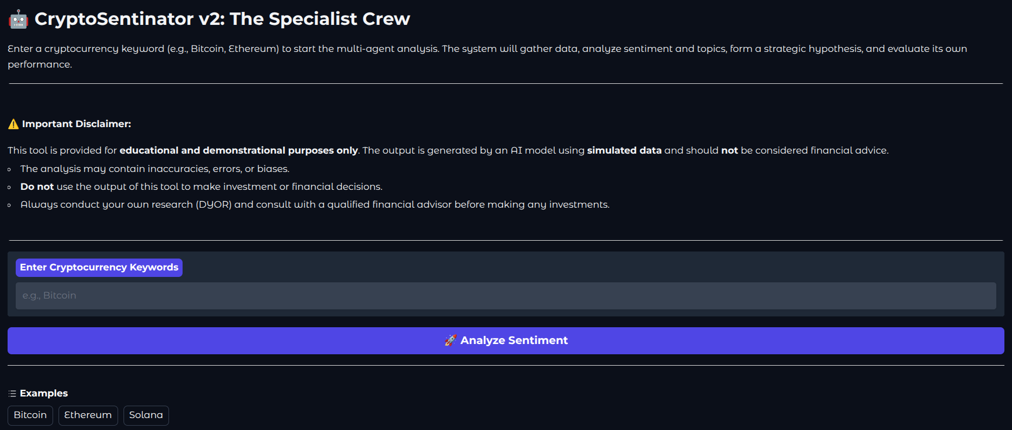Click the CryptoSentinator v2 page heading

tap(222, 19)
